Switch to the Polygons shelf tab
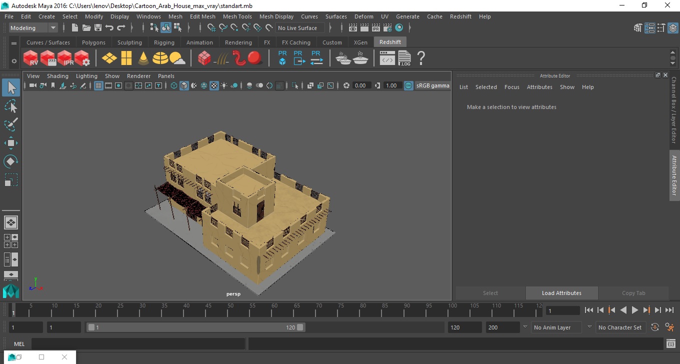680x364 pixels. [x=93, y=42]
